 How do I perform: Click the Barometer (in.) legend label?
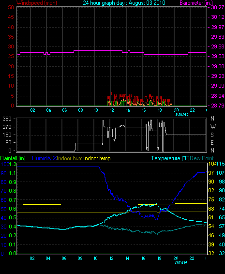(x=196, y=3)
